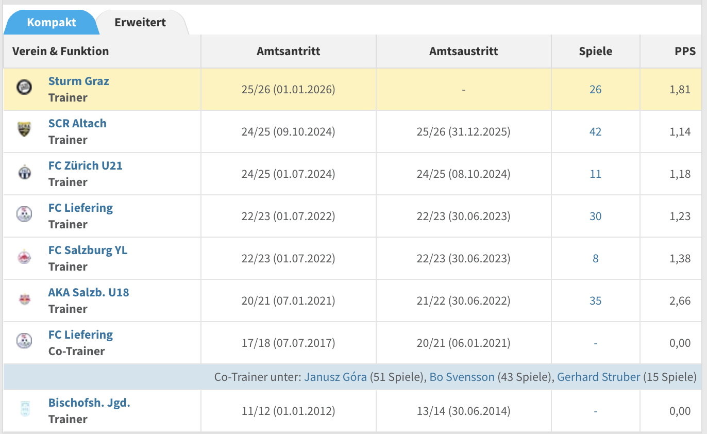707x434 pixels.
Task: Open the Sturm Graz club link
Action: pos(79,81)
